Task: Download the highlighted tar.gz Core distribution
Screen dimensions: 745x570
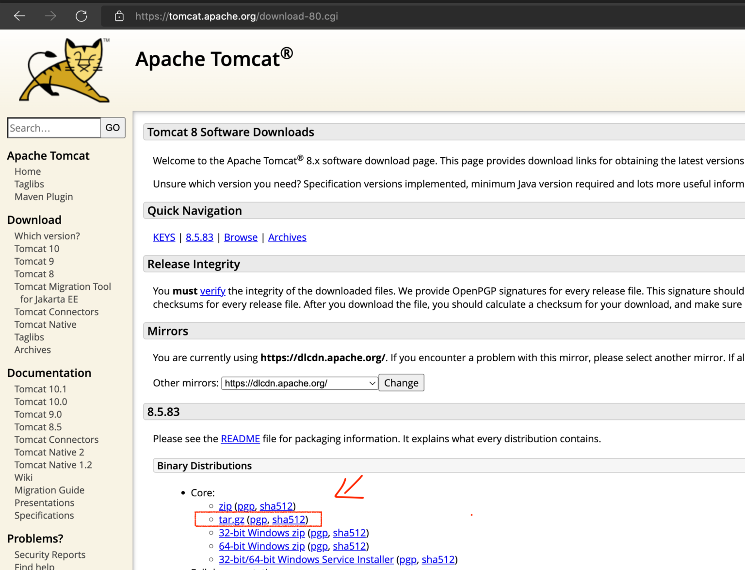Action: pos(231,520)
